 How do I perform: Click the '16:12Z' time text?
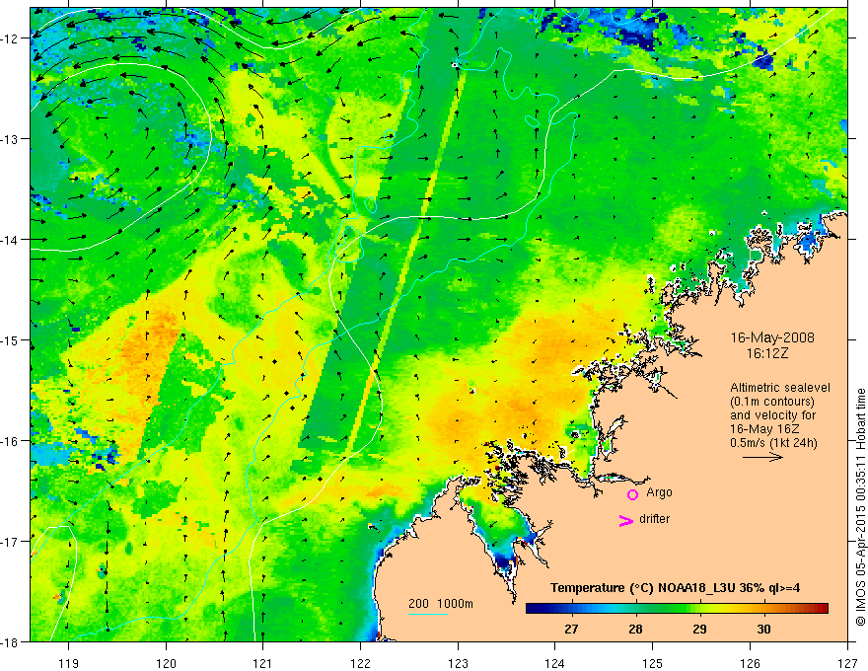tap(766, 353)
